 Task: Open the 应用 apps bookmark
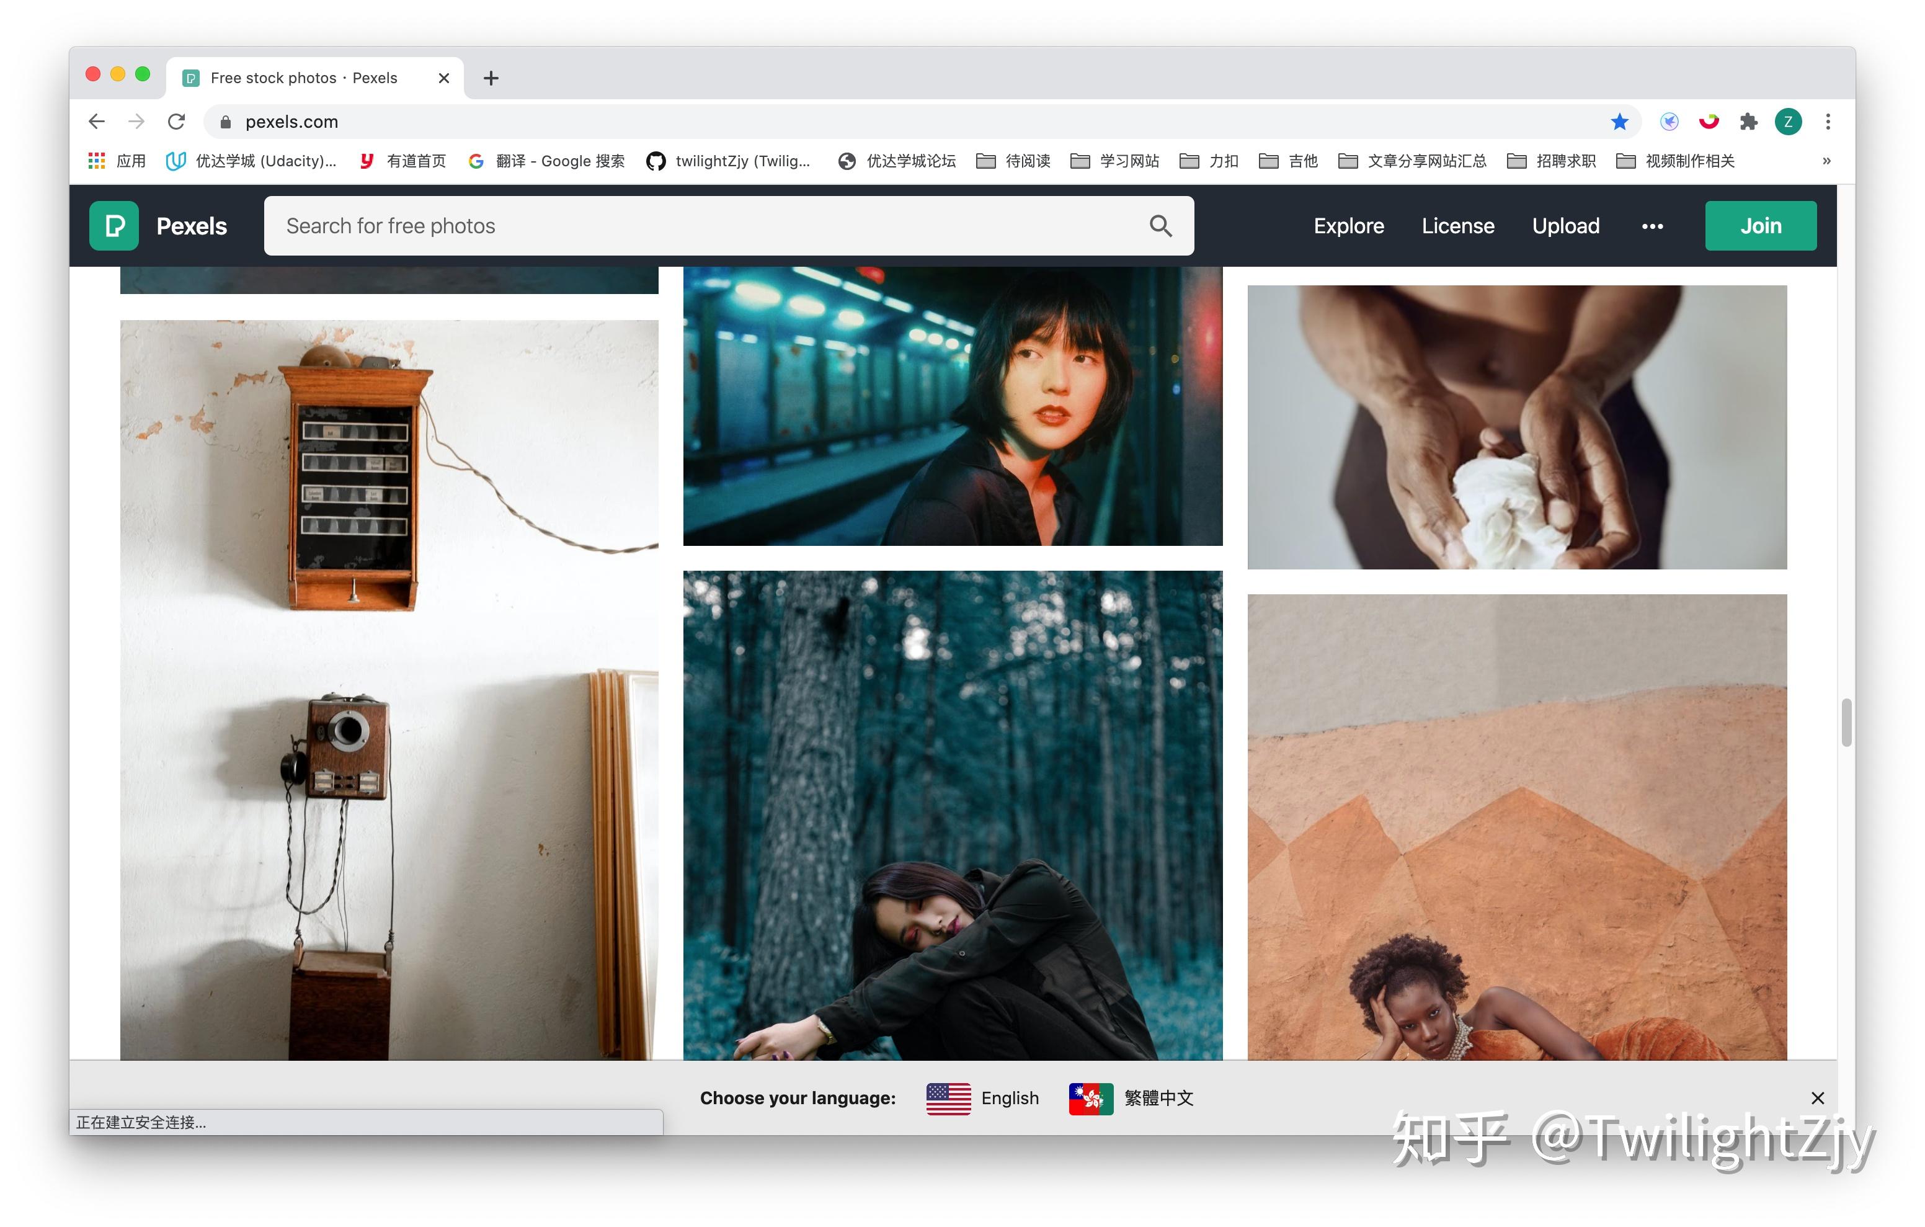[x=117, y=161]
